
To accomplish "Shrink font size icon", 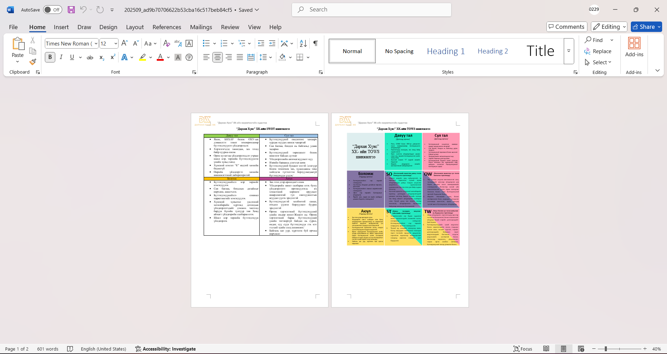I will pyautogui.click(x=136, y=43).
